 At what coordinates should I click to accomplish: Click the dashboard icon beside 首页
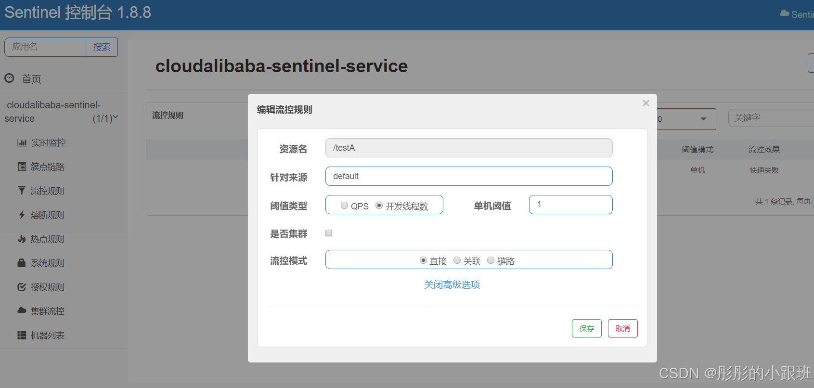[9, 78]
